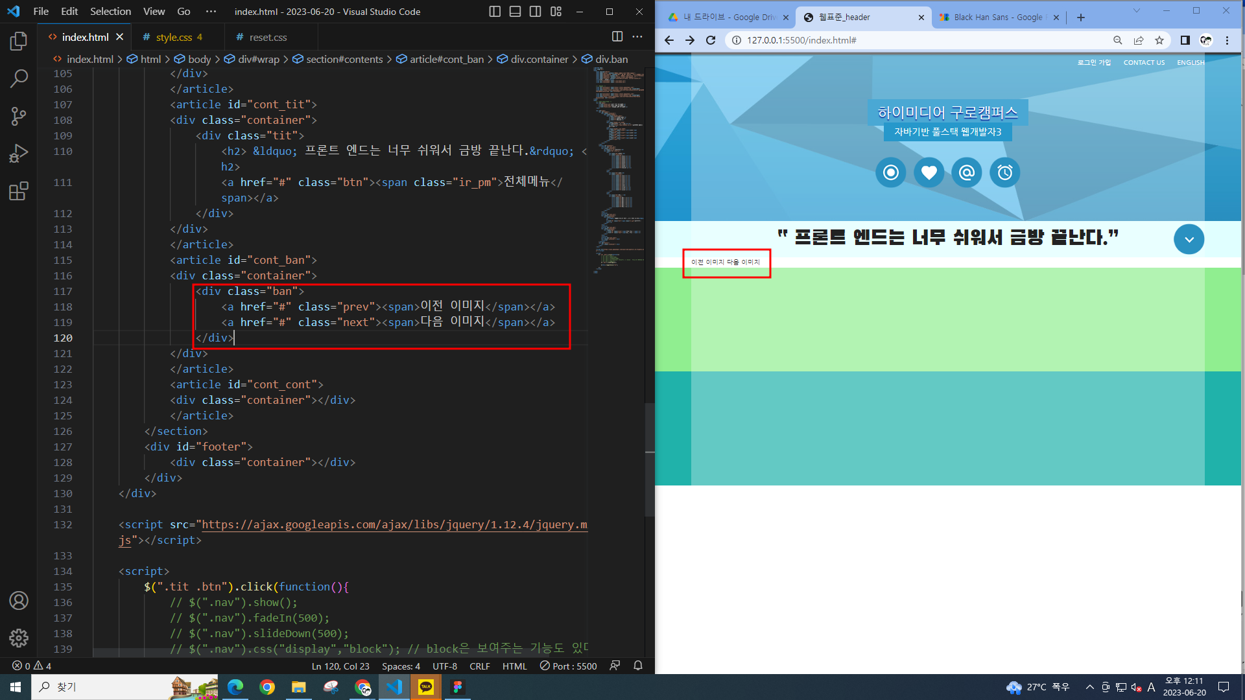The width and height of the screenshot is (1245, 700).
Task: Click the Chrome address bar URL
Action: [x=801, y=40]
